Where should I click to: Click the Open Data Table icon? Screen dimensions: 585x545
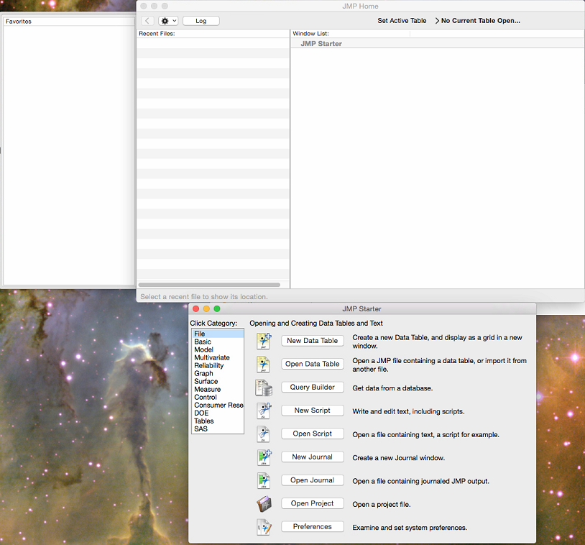pyautogui.click(x=264, y=365)
